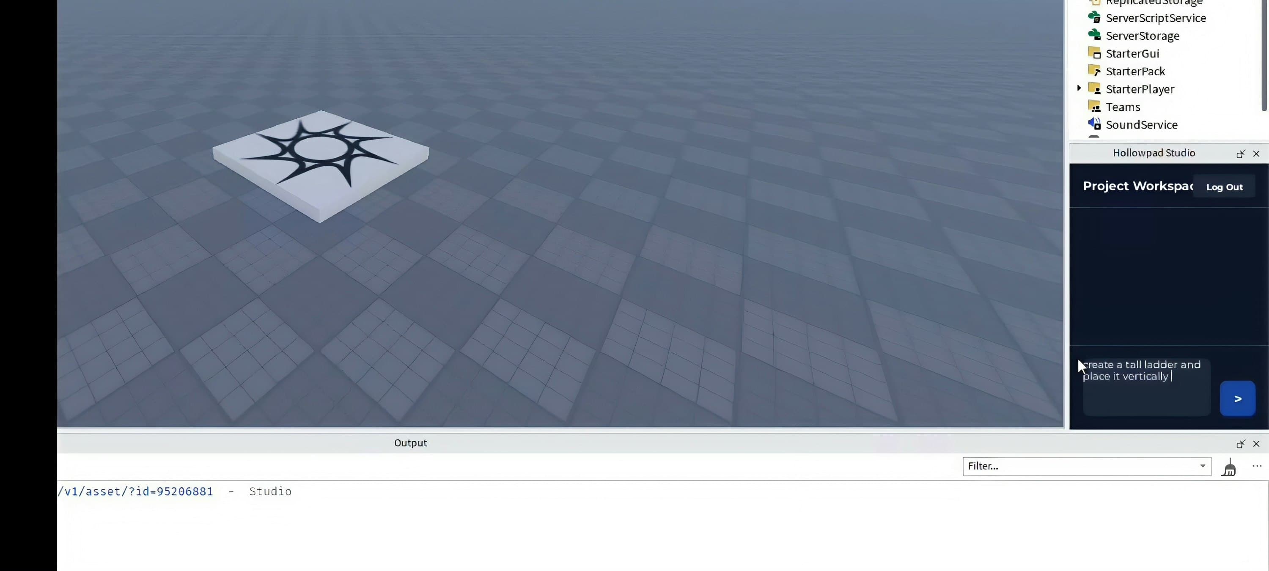Click the Hollowpad Studio title bar
This screenshot has height=571, width=1269.
(1155, 153)
